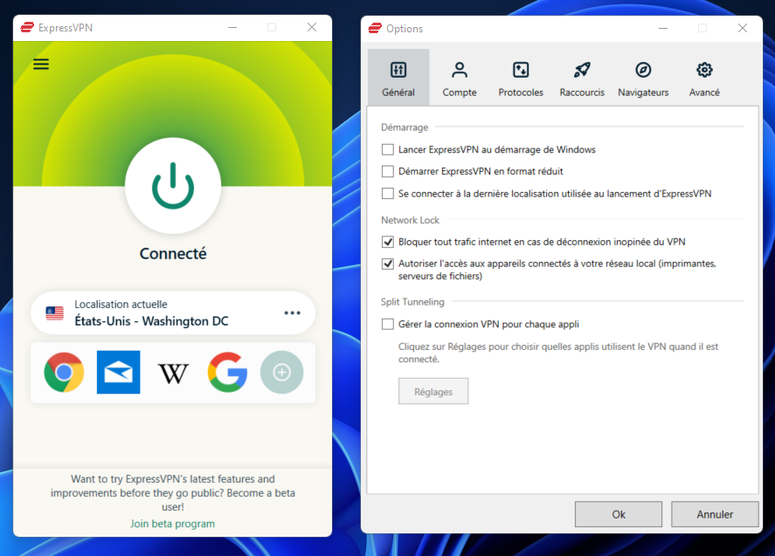This screenshot has height=556, width=775.
Task: Open the hamburger menu in ExpressVPN
Action: click(41, 65)
